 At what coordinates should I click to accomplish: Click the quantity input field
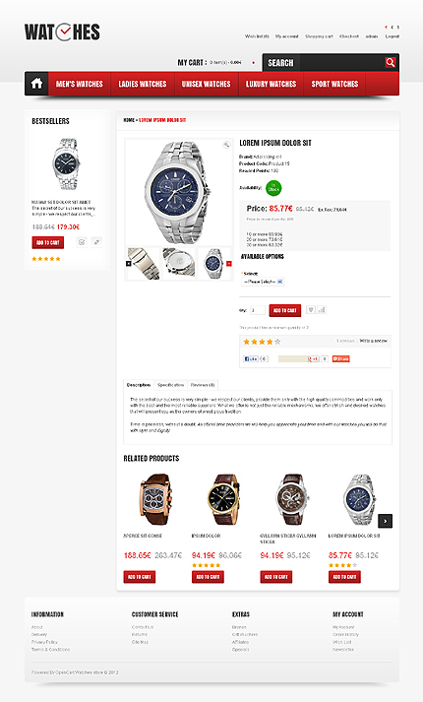[258, 310]
